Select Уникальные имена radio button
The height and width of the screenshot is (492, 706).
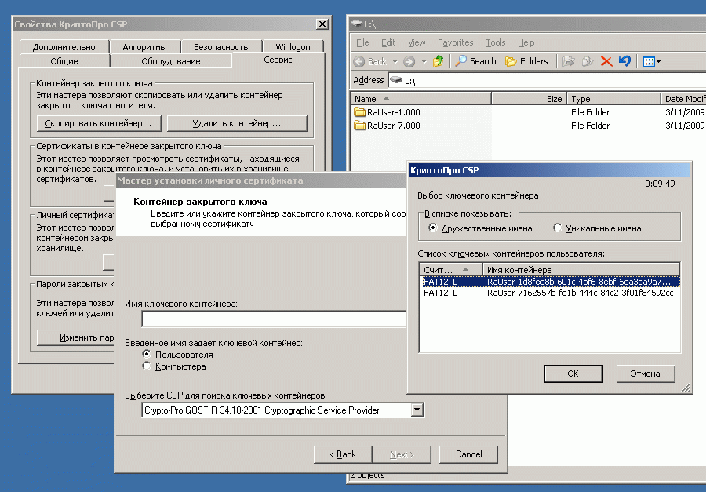[x=558, y=228]
